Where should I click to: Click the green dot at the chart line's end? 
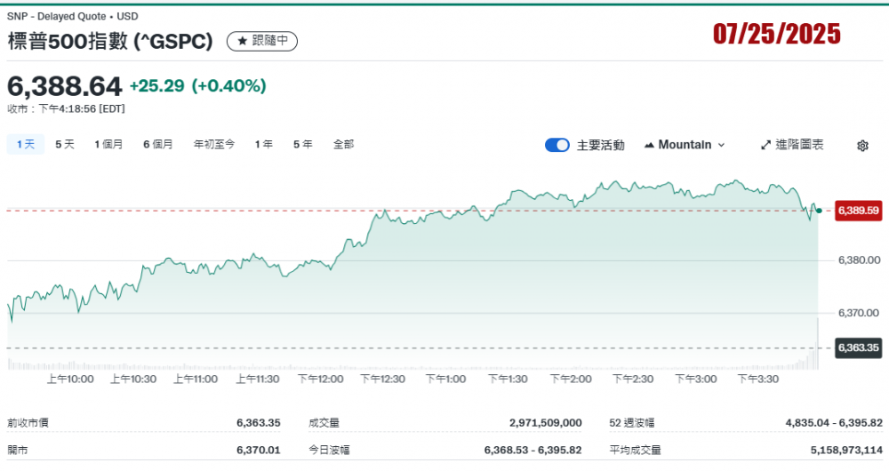pos(819,211)
